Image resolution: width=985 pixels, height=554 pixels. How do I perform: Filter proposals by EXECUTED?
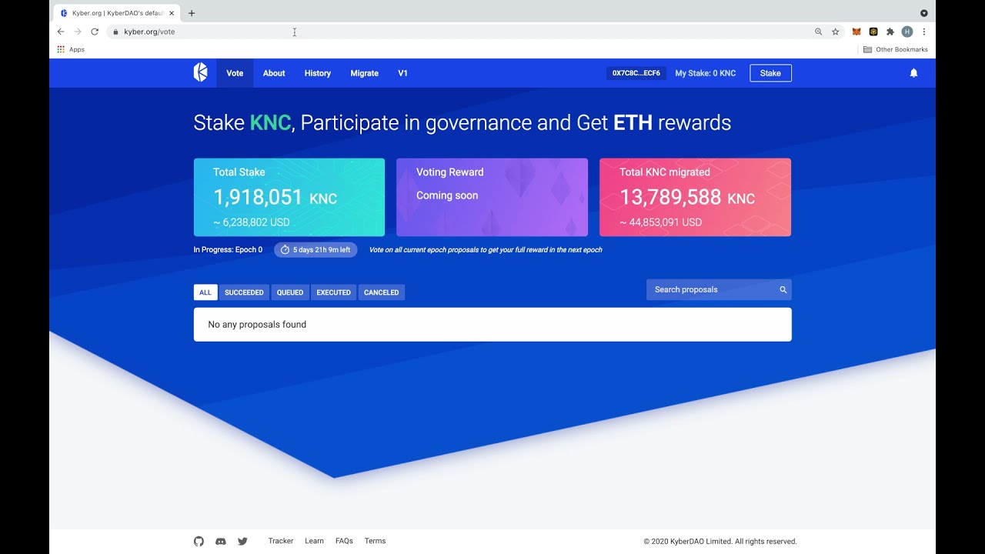(x=333, y=292)
